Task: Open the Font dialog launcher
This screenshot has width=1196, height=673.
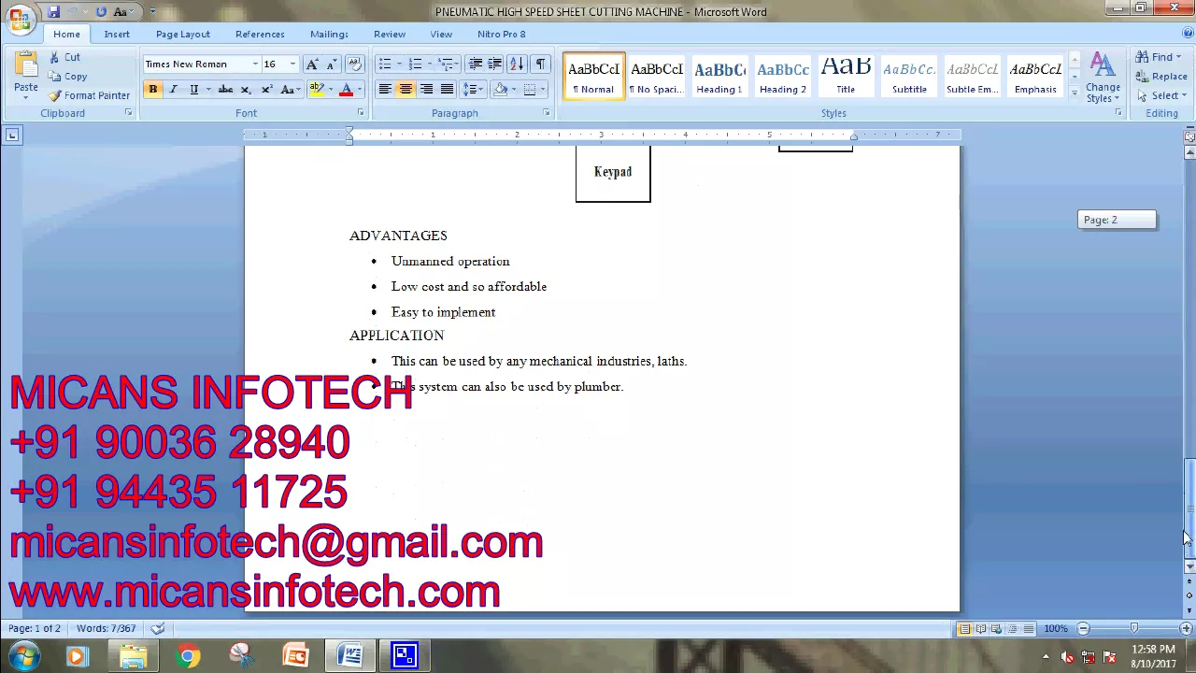Action: [360, 113]
